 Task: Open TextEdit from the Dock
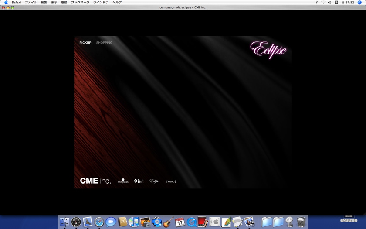pyautogui.click(x=237, y=222)
